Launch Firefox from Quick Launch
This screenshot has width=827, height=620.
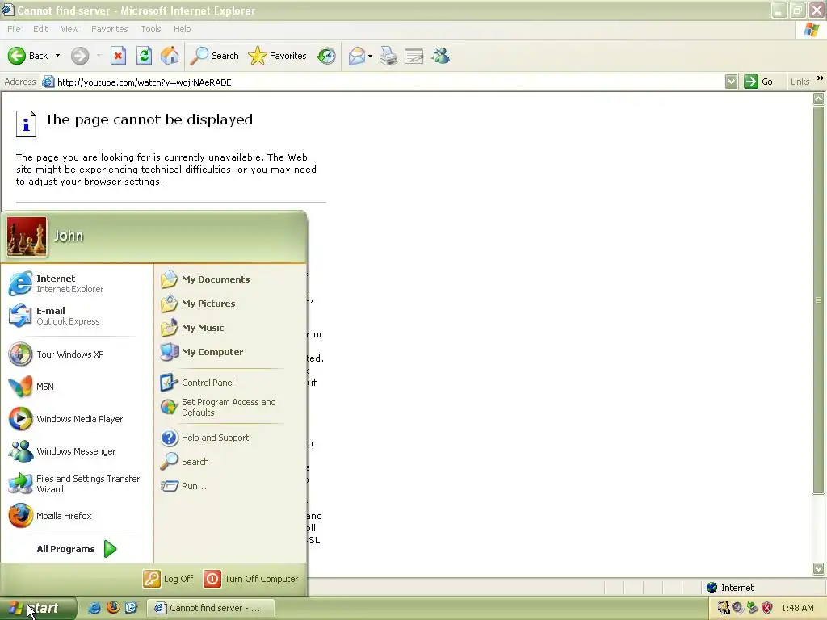[113, 608]
